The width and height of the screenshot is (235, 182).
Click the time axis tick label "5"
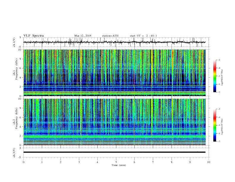pyautogui.click(x=116, y=162)
